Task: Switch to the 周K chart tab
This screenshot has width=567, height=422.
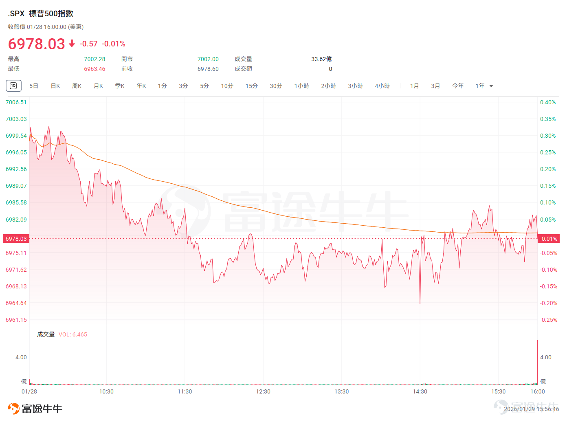Action: point(77,86)
